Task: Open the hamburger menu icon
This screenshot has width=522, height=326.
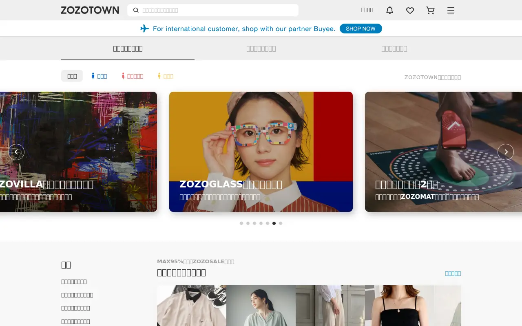Action: point(451,10)
